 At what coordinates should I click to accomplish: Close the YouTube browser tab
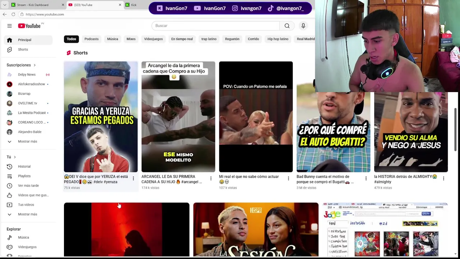(120, 5)
